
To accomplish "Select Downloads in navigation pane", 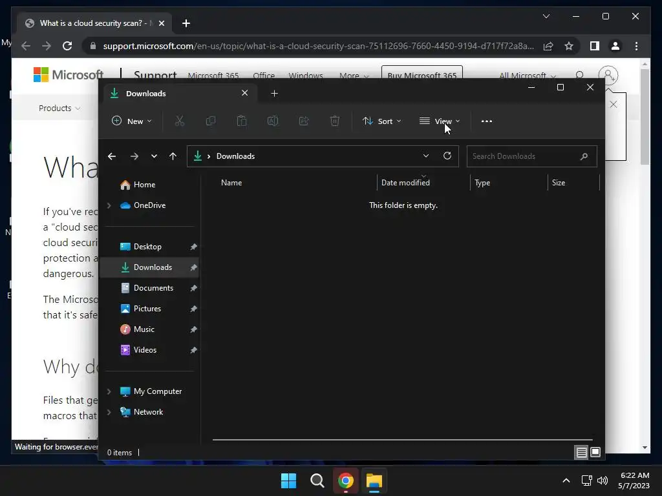I will pyautogui.click(x=149, y=267).
